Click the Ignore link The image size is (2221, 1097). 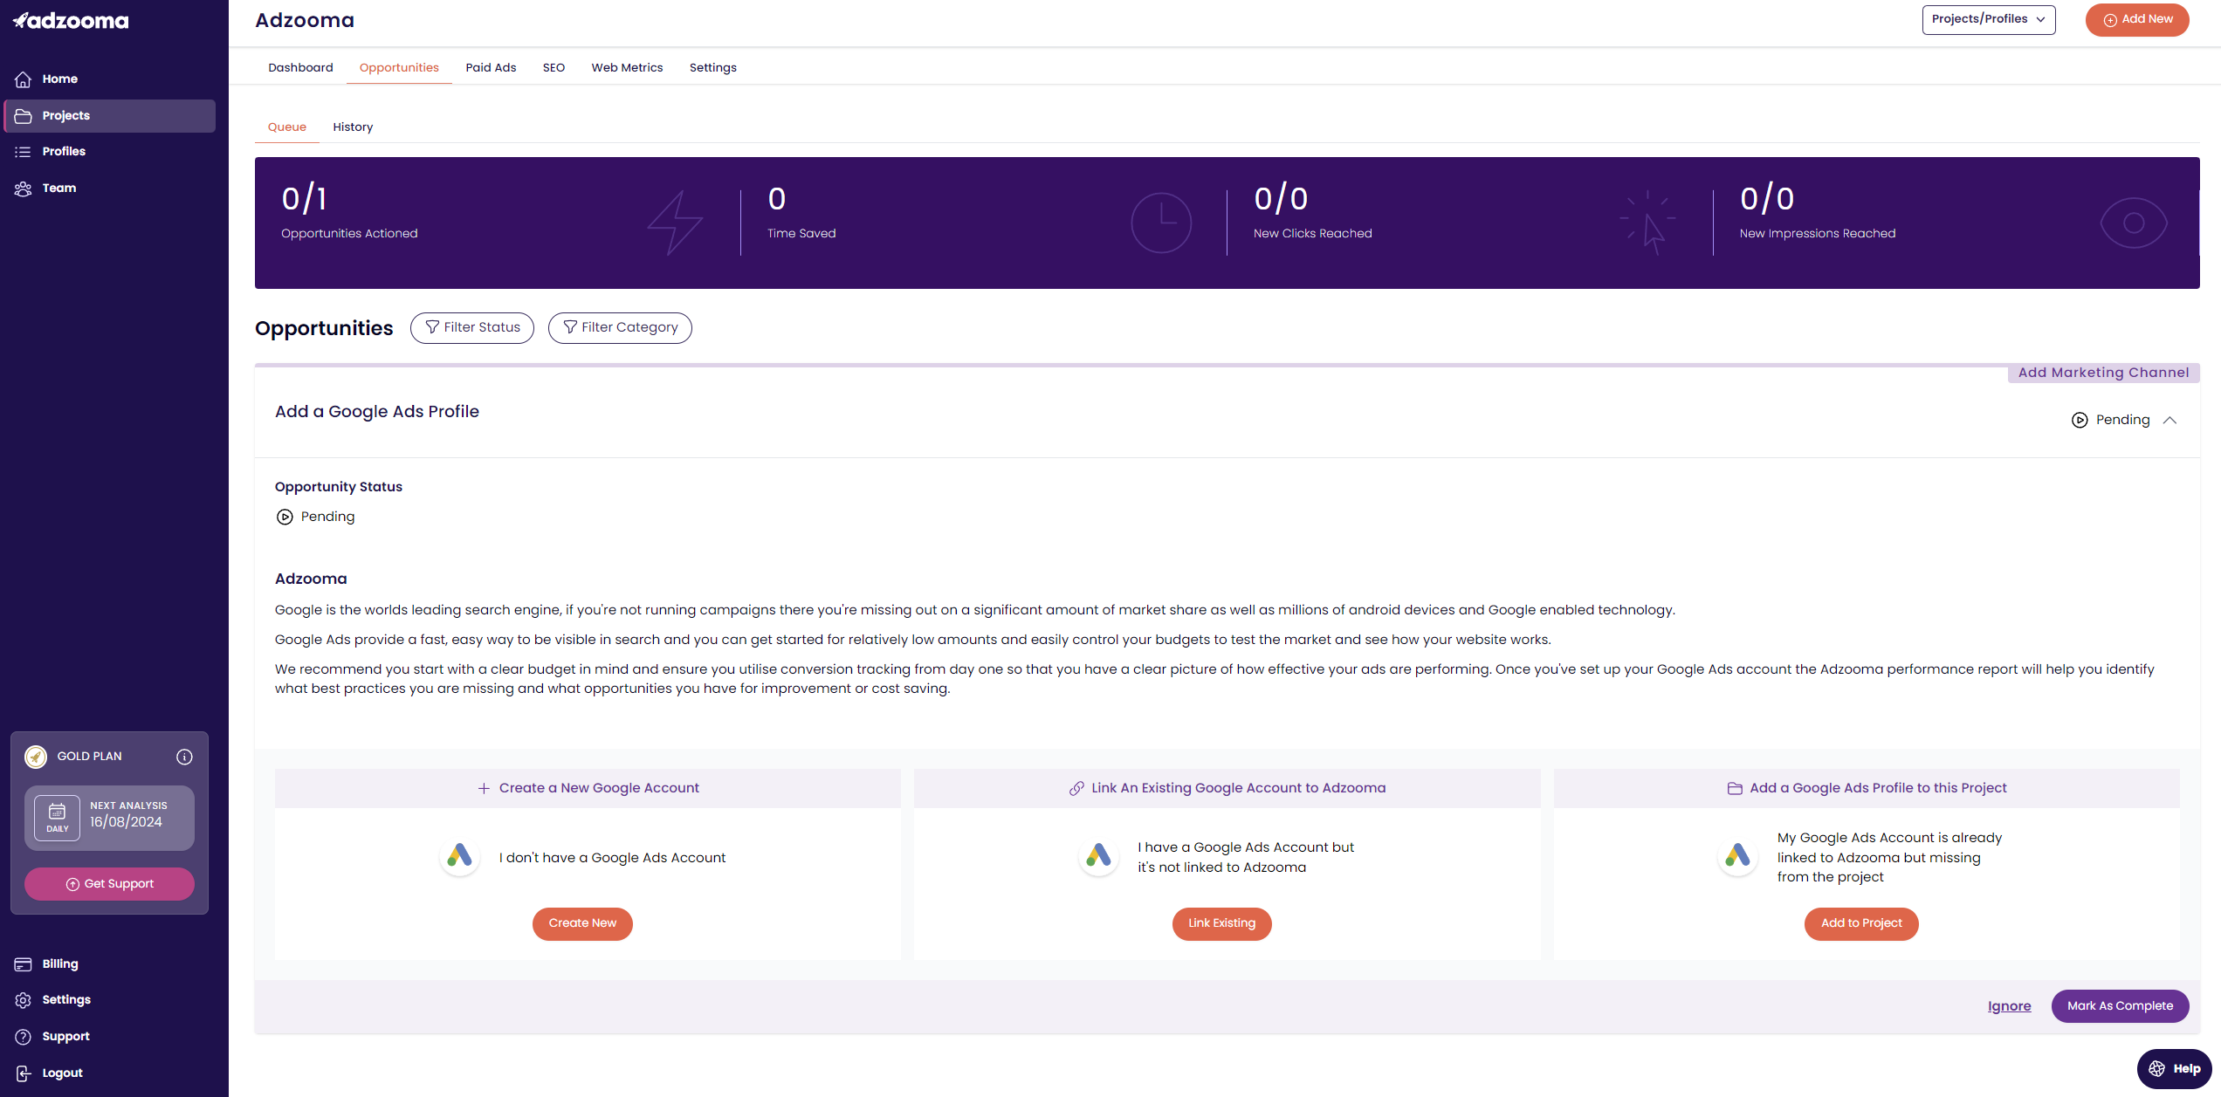2010,1006
